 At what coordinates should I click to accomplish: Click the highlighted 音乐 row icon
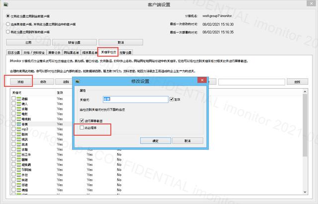(x=19, y=124)
